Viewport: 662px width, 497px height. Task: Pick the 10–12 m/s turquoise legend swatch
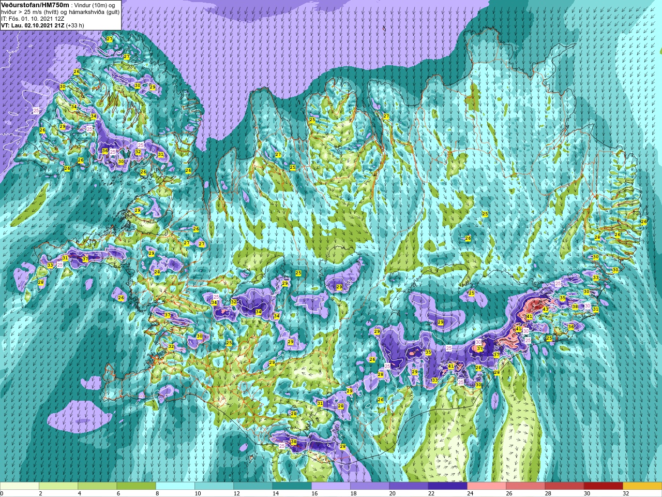click(x=214, y=486)
